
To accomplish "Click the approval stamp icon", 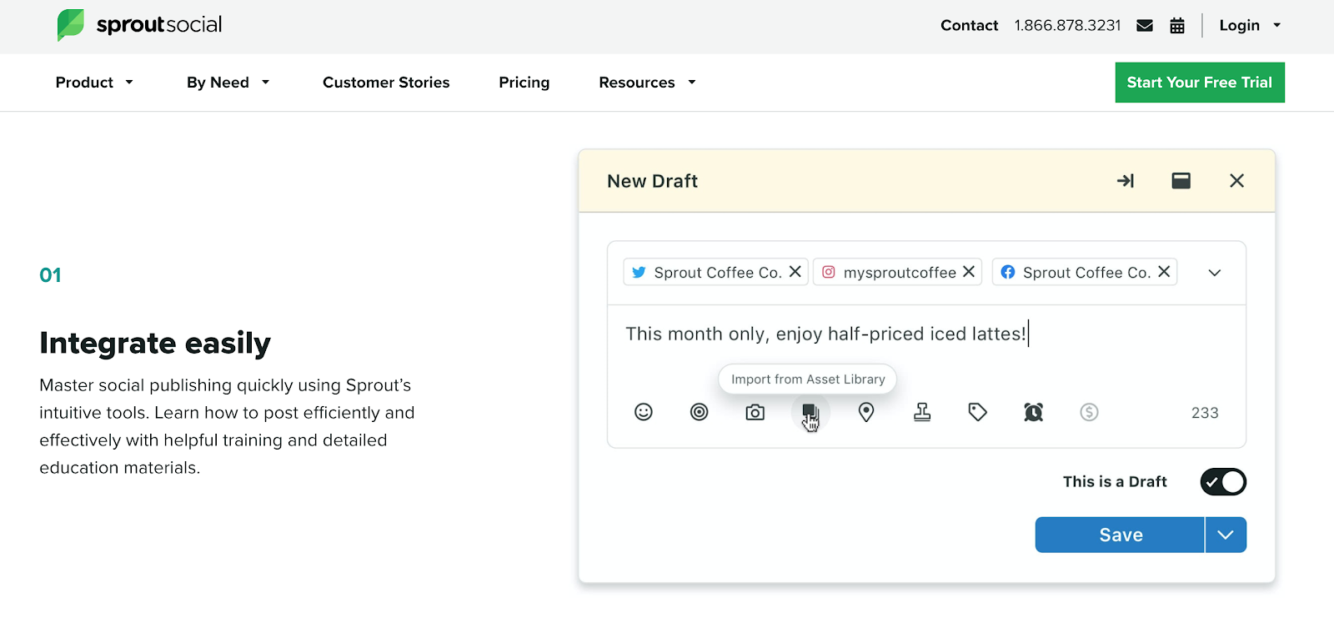I will 922,412.
